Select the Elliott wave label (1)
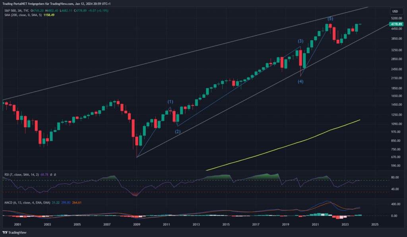This screenshot has width=407, height=237. point(170,102)
